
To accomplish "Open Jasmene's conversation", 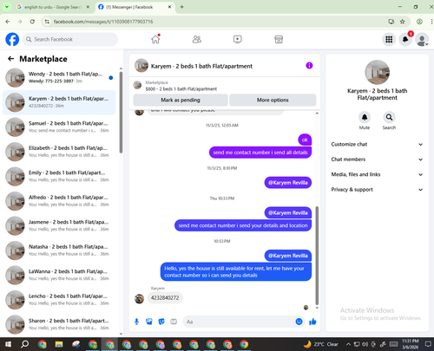I will coord(59,225).
